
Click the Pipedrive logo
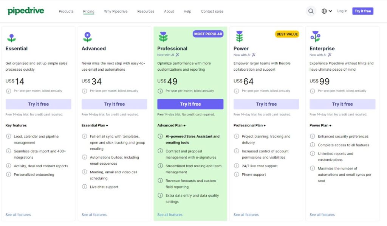pos(26,11)
